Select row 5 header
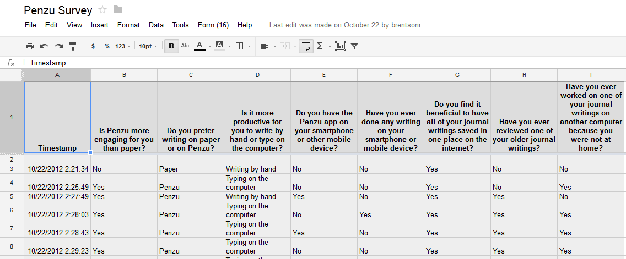This screenshot has height=259, width=626. click(11, 196)
